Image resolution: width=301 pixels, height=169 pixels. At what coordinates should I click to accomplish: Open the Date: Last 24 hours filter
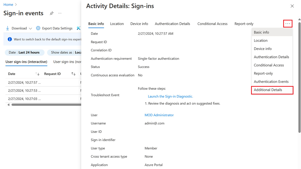[24, 52]
